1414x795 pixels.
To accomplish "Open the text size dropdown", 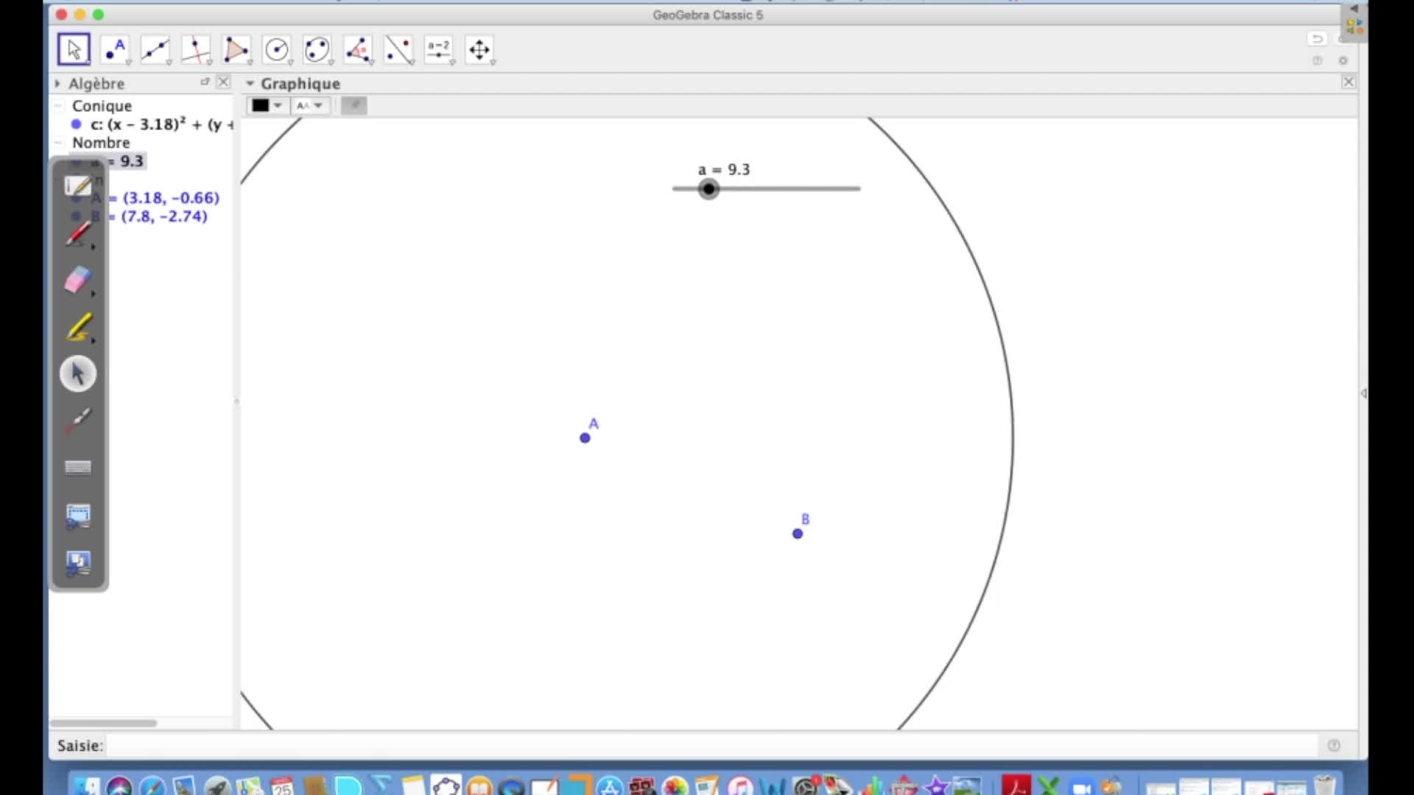I will pos(309,105).
